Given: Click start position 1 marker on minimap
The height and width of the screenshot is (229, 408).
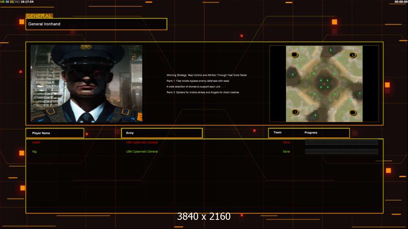Looking at the screenshot, I should (x=295, y=112).
